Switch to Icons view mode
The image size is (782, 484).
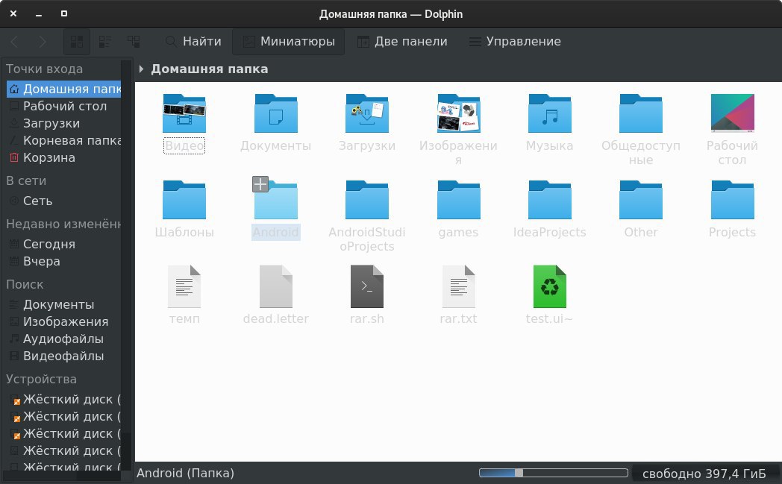pos(77,41)
